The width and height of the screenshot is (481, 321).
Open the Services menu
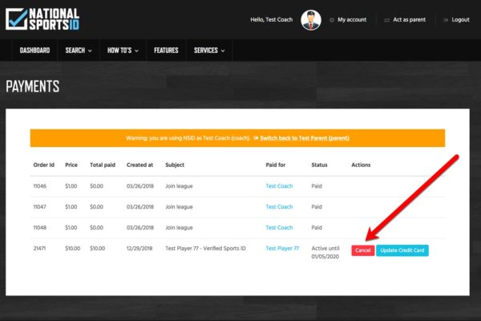point(209,51)
